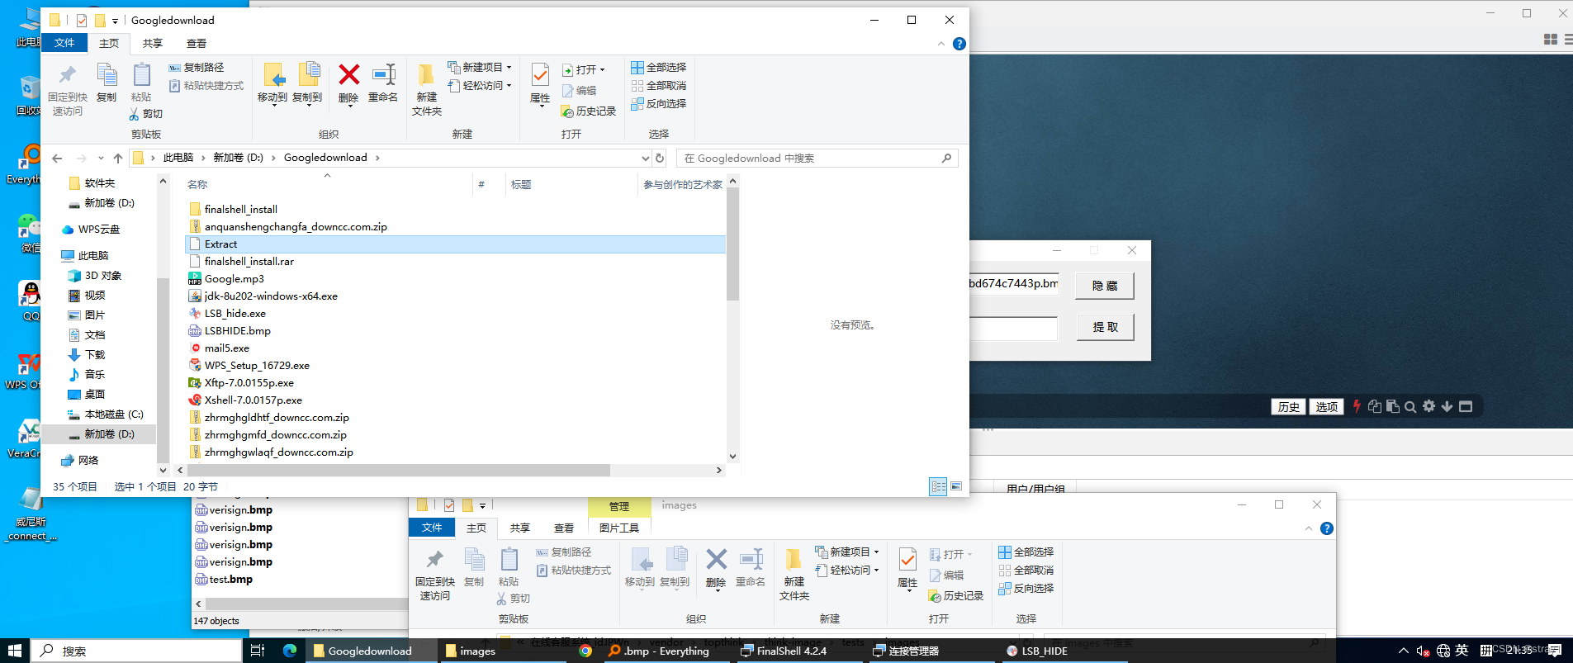Click the 选项 button in FinalShell toolbar
Image resolution: width=1573 pixels, height=663 pixels.
click(x=1326, y=406)
